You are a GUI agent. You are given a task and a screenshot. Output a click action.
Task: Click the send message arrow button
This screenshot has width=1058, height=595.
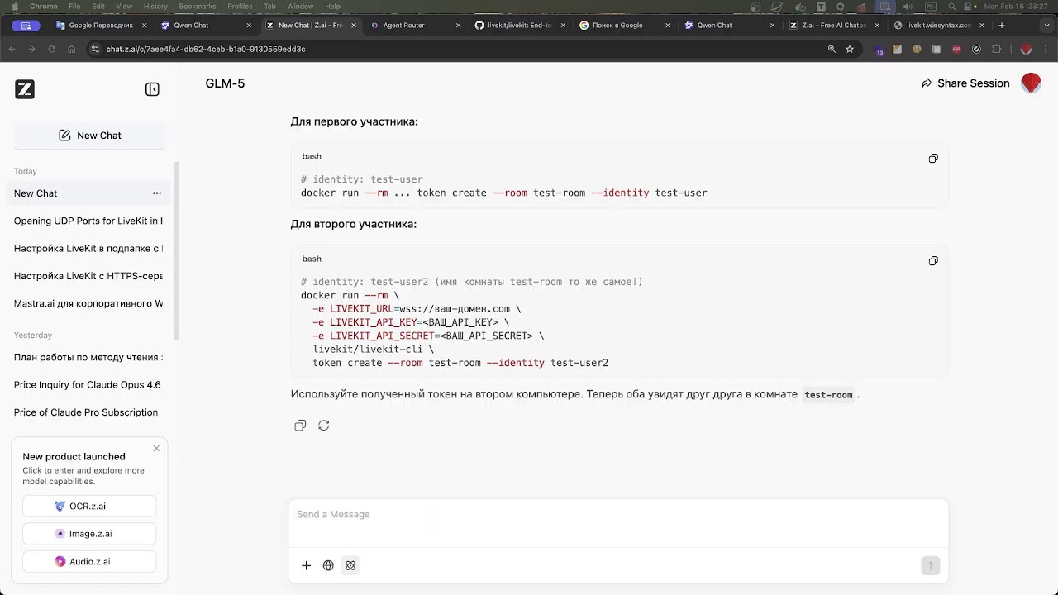pyautogui.click(x=930, y=565)
